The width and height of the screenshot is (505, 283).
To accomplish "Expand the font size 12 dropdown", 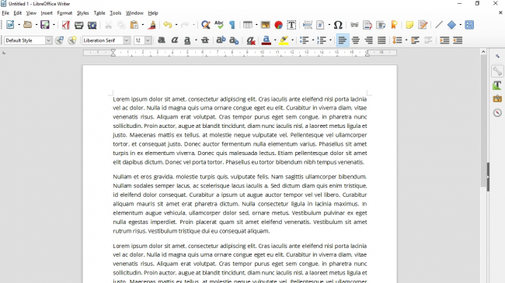I will click(148, 40).
